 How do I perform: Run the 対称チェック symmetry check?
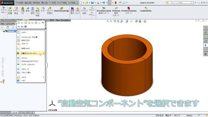78,10
